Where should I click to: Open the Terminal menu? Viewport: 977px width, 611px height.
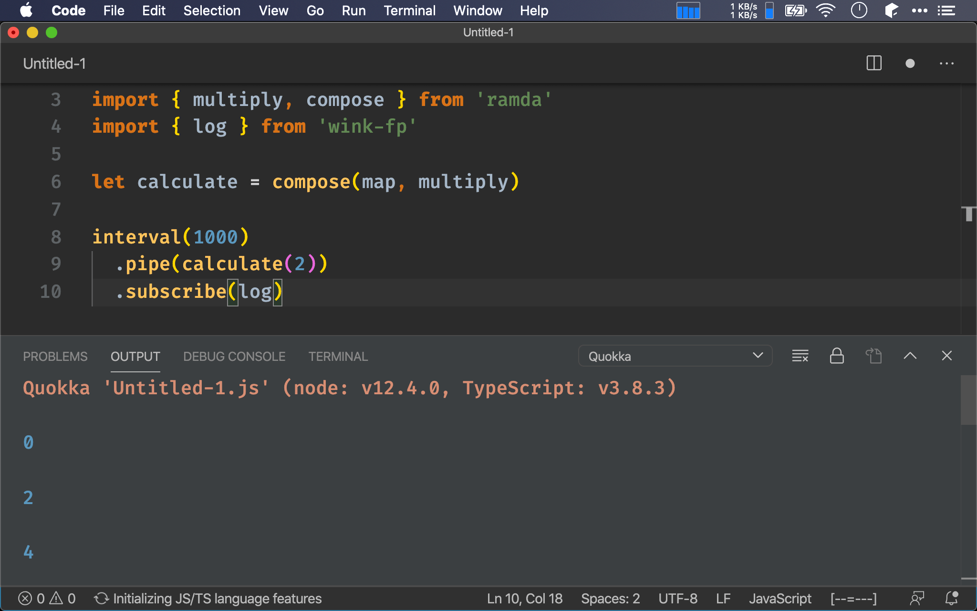click(x=409, y=11)
